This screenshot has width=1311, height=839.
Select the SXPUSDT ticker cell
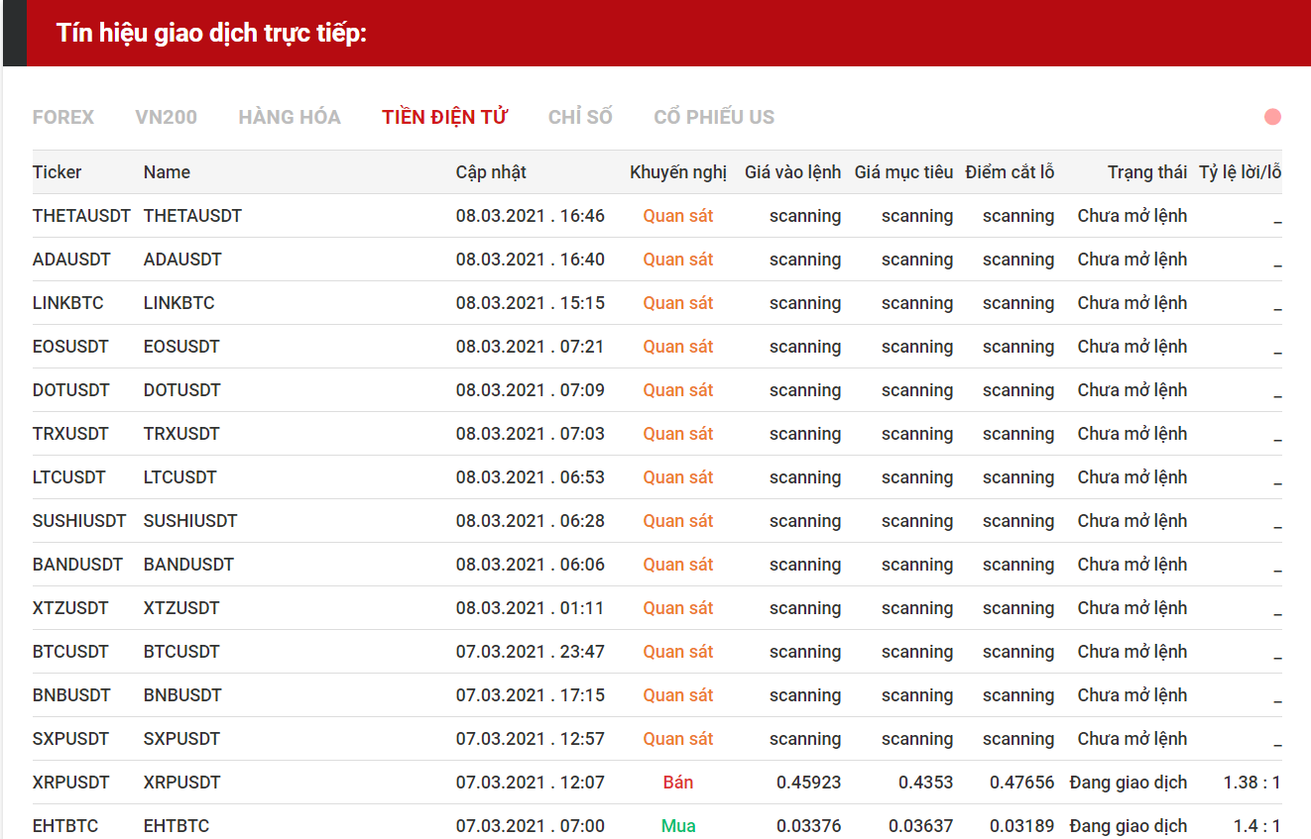pyautogui.click(x=70, y=739)
